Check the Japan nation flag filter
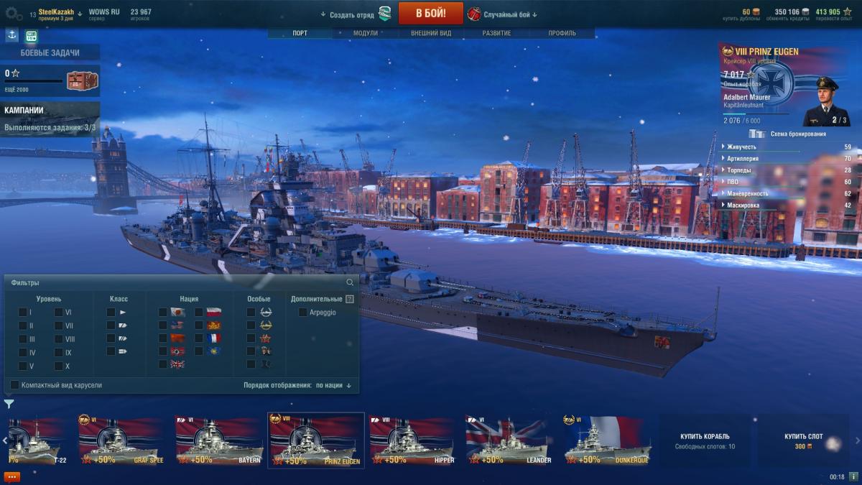 pyautogui.click(x=163, y=313)
